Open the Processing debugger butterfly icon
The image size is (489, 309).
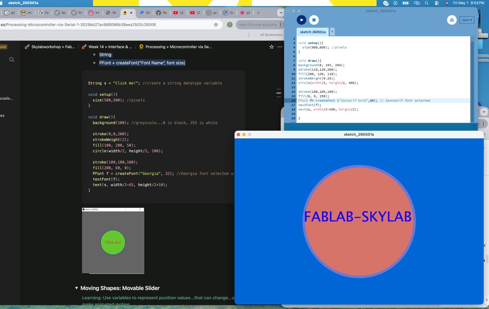click(452, 20)
